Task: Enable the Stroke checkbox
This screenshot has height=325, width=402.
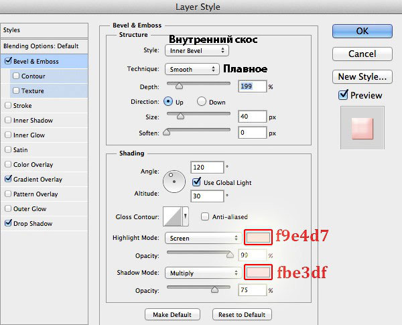Action: (8, 105)
